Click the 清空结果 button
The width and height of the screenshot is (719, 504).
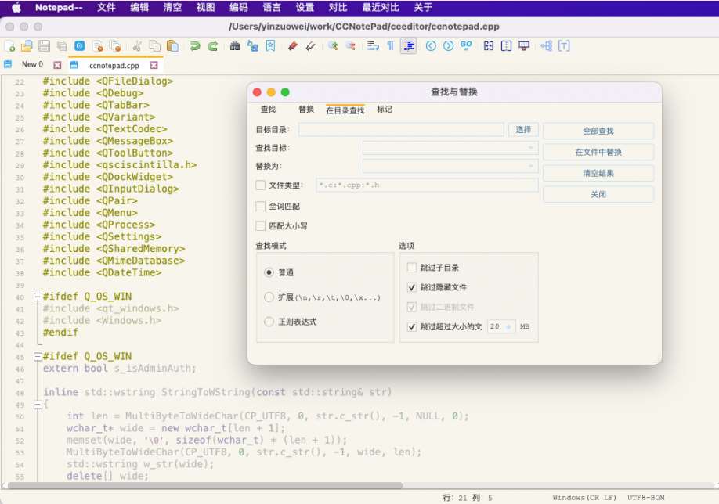tap(598, 173)
